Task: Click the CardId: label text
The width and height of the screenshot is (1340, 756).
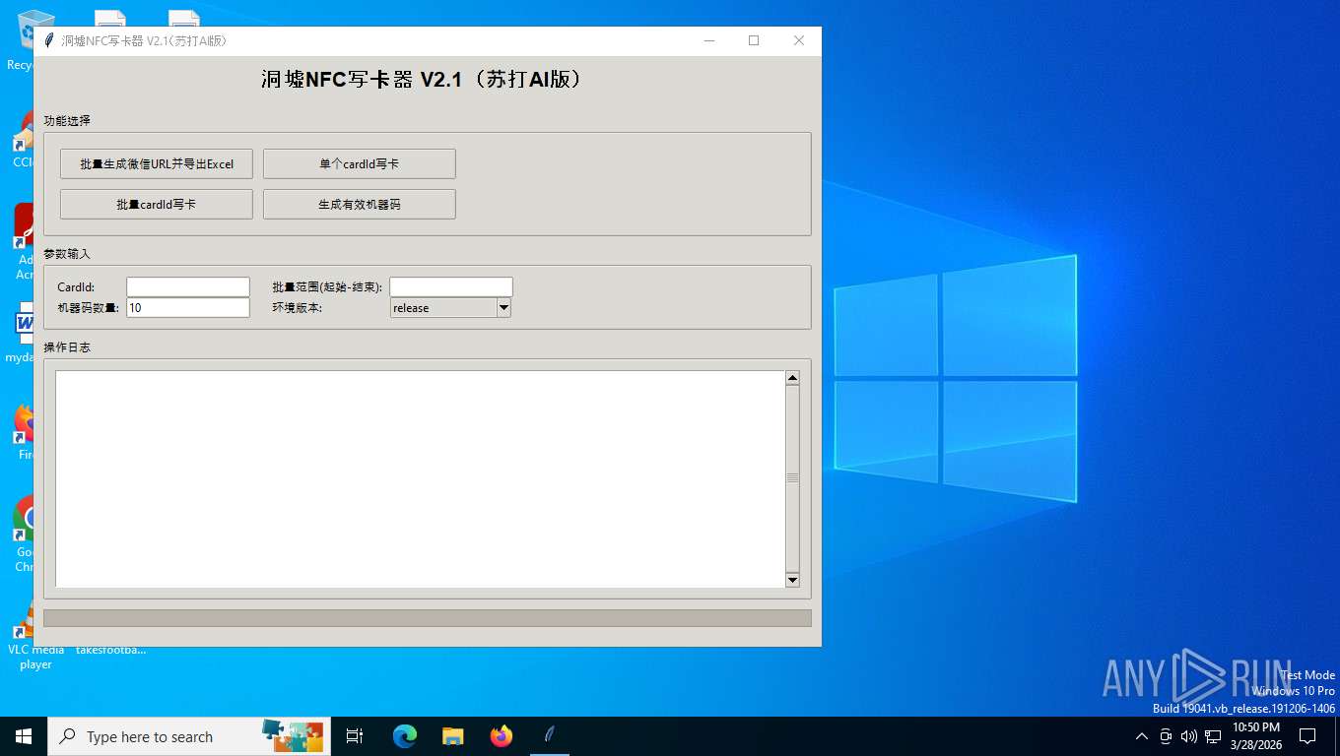Action: click(x=76, y=287)
